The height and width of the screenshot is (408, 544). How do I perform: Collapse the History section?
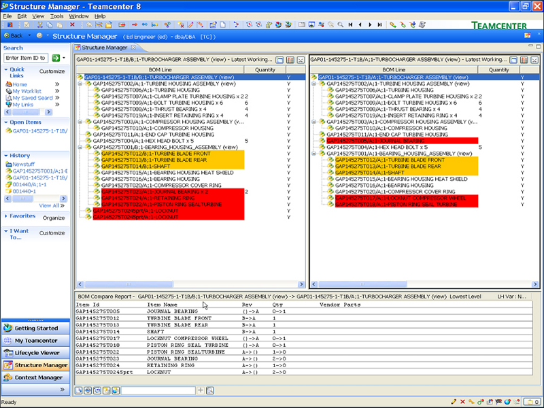(x=6, y=156)
